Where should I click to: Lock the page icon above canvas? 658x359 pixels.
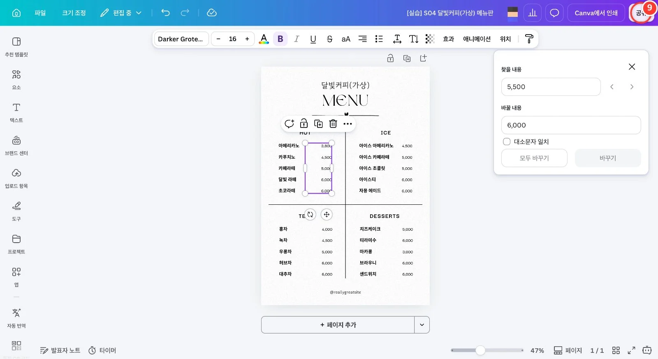(x=390, y=58)
